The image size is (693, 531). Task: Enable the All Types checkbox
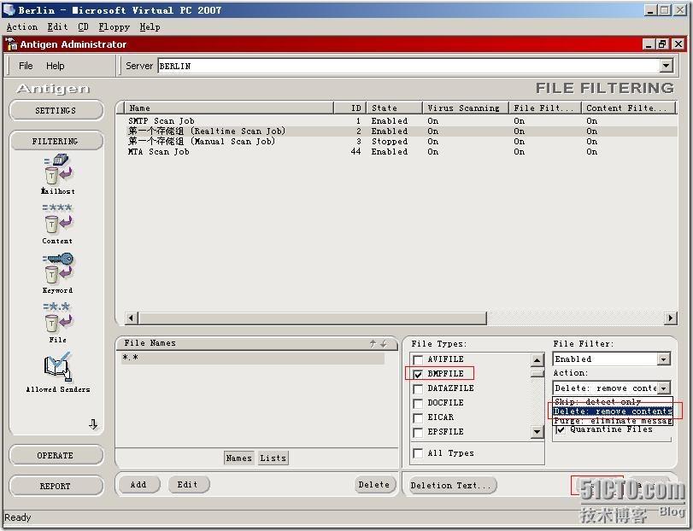tap(418, 453)
